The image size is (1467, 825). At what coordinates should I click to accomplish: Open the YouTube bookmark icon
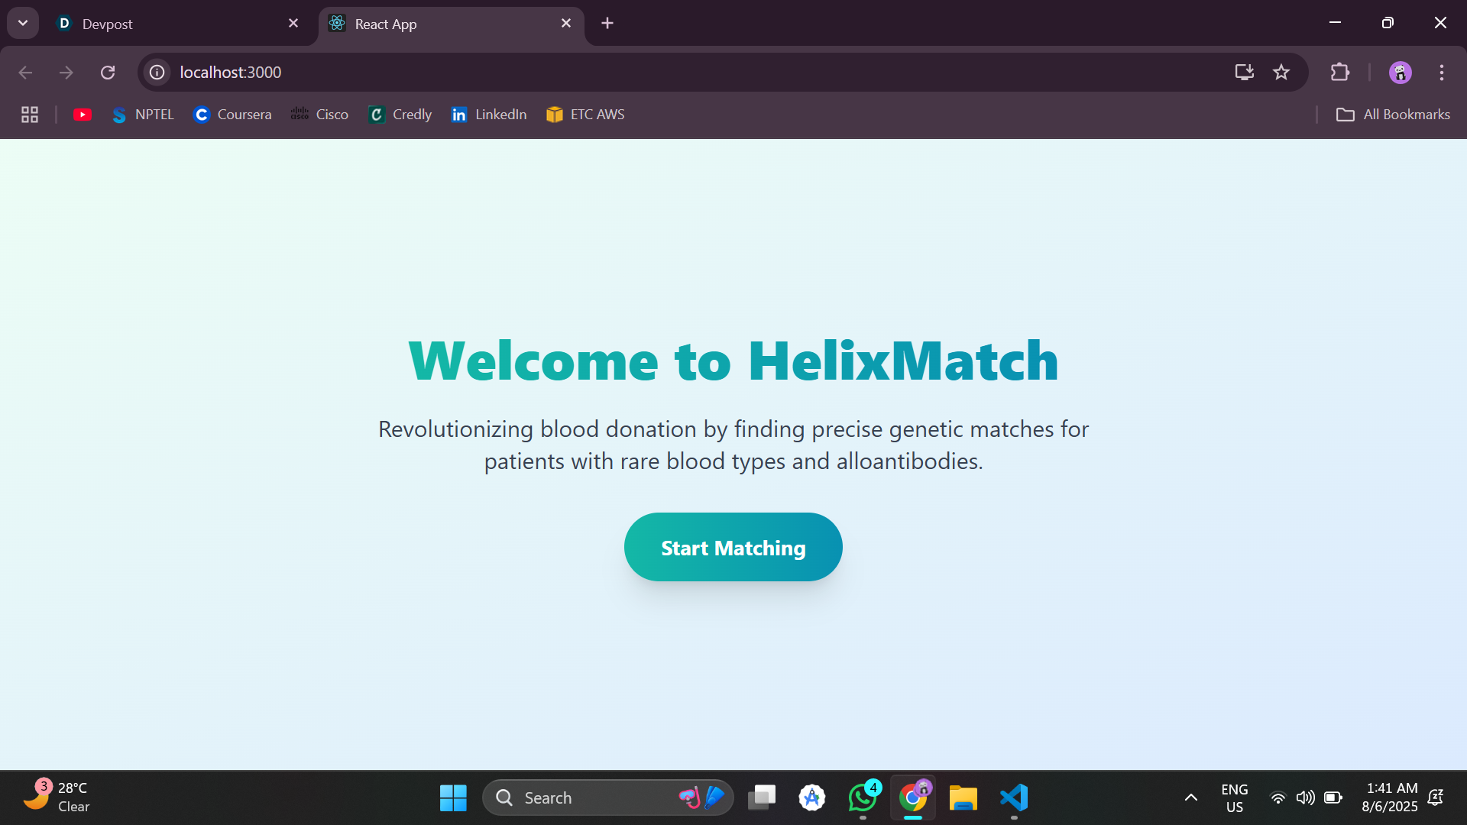tap(83, 115)
